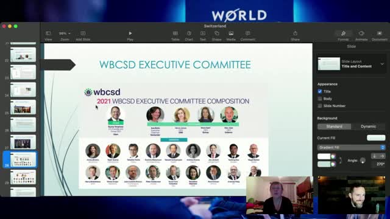Select the Standard background button
The width and height of the screenshot is (390, 219).
335,127
